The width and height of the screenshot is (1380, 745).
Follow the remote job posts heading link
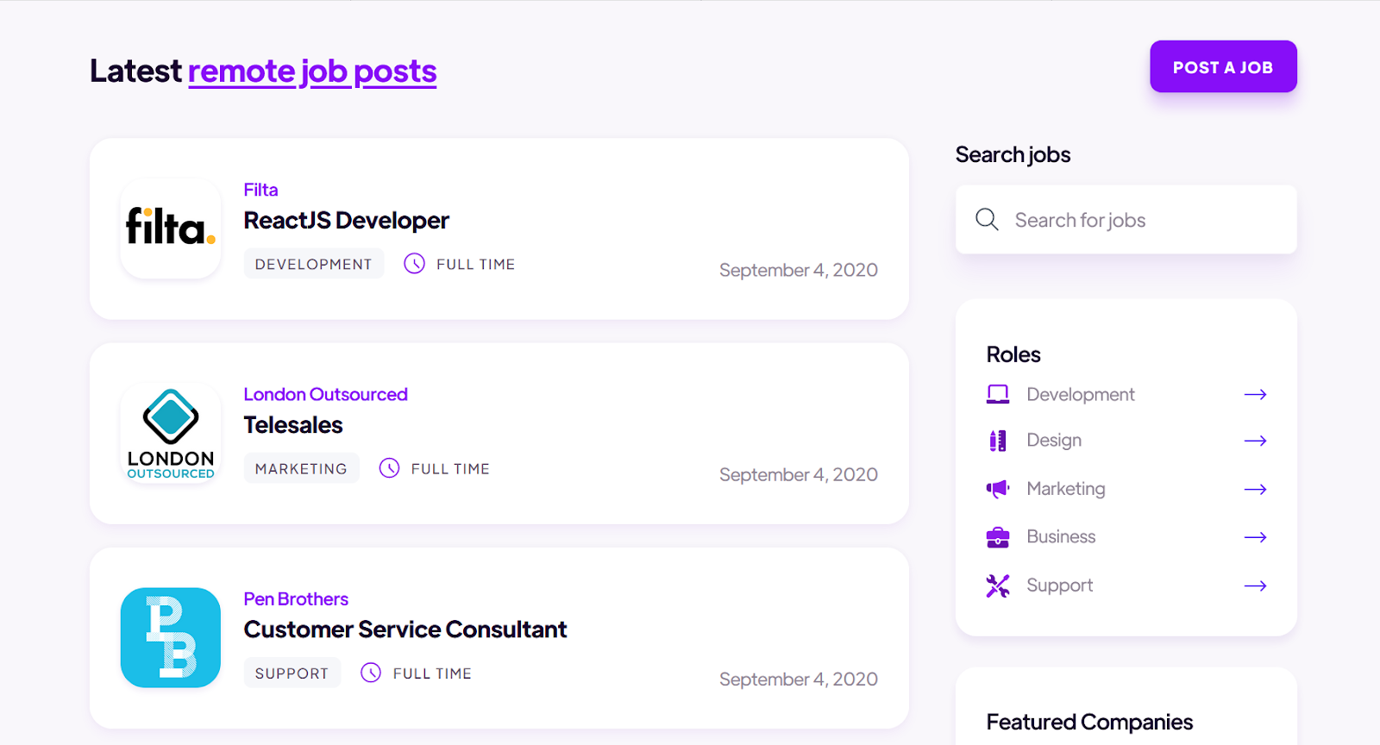(x=312, y=71)
